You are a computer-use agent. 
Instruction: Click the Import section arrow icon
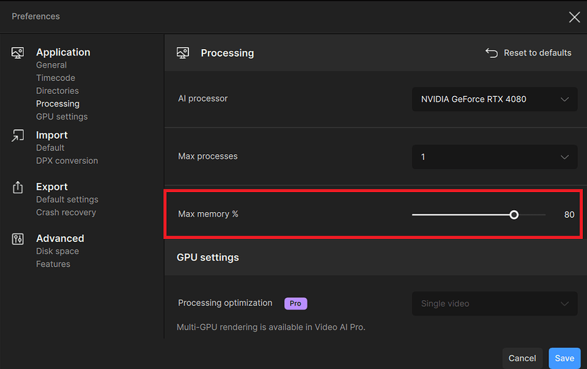tap(18, 136)
